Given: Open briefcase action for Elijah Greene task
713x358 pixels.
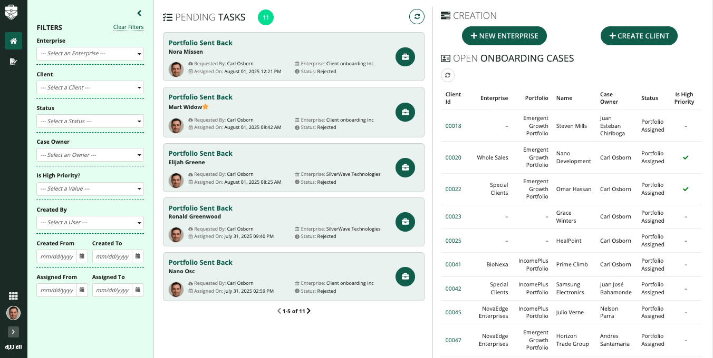Looking at the screenshot, I should coord(405,167).
